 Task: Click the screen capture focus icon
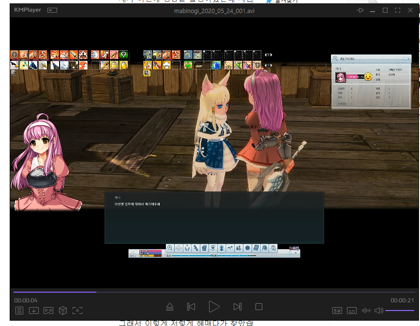pyautogui.click(x=77, y=311)
